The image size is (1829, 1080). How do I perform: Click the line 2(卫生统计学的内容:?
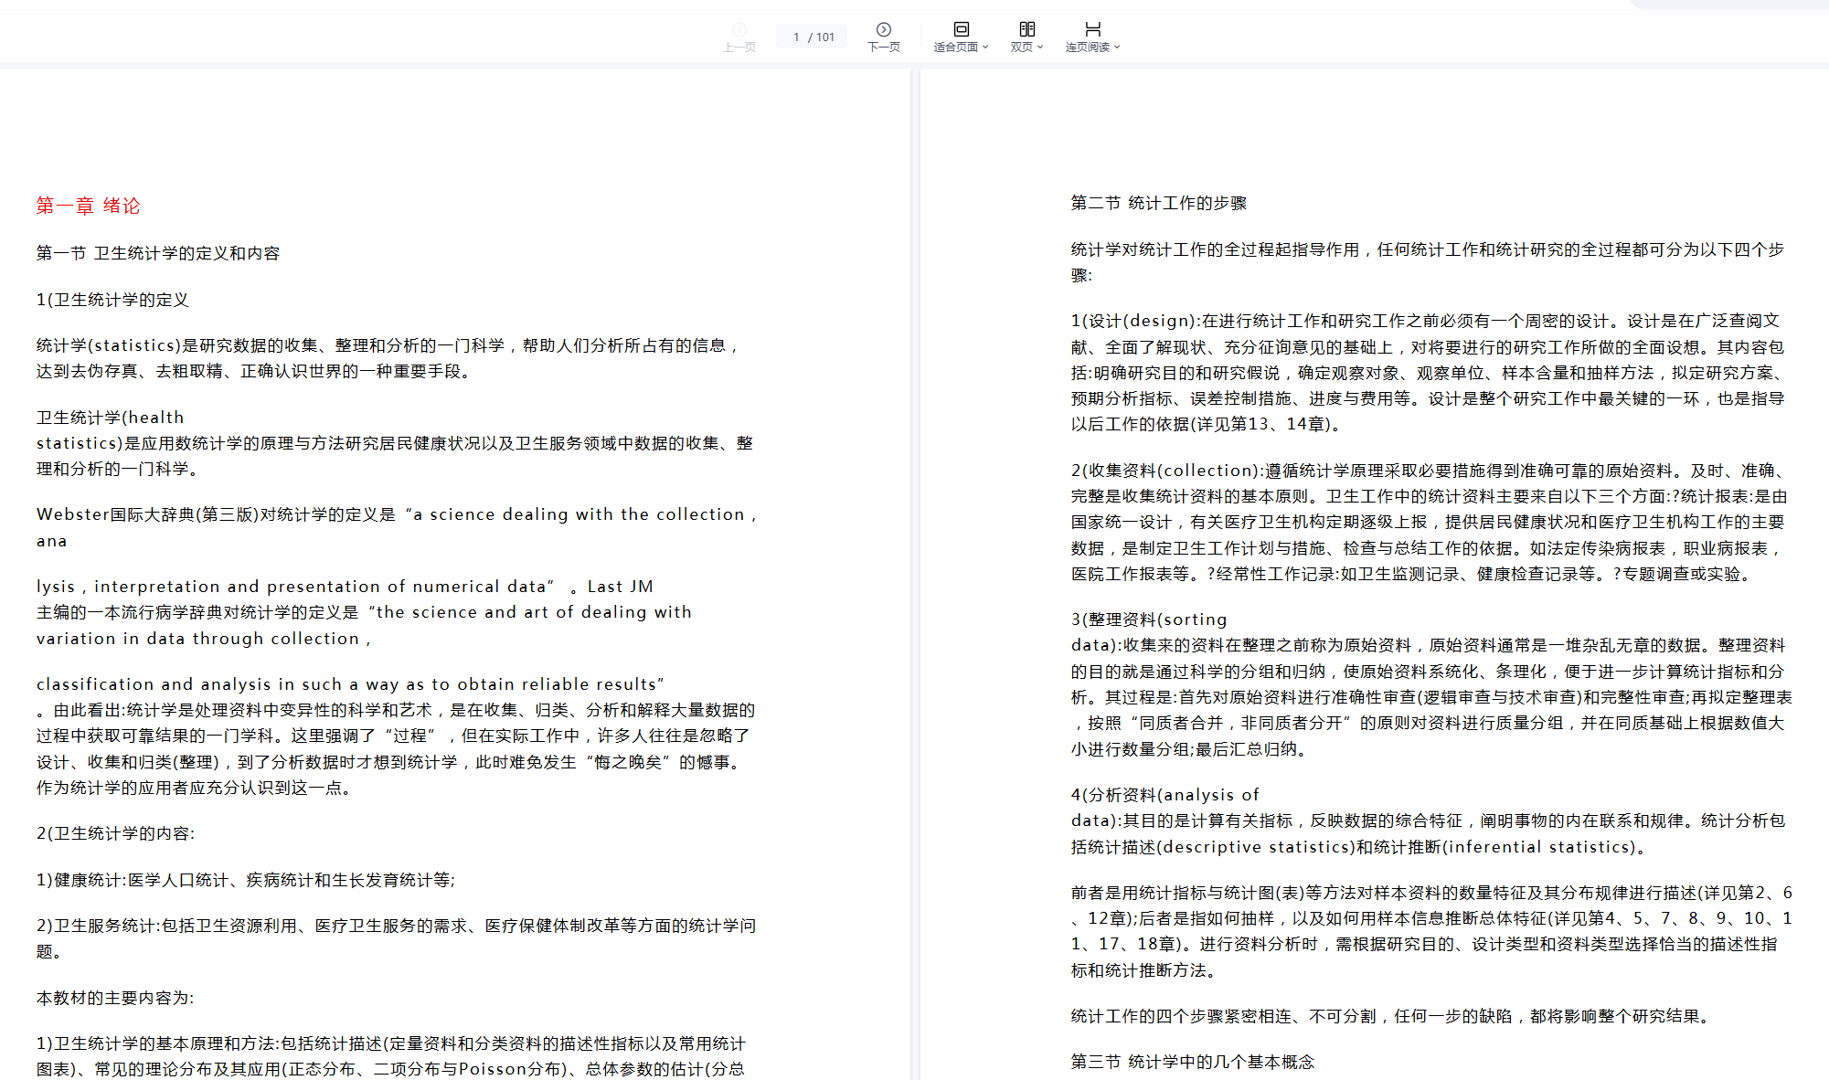click(x=115, y=833)
